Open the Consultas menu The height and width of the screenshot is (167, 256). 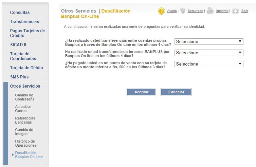(20, 13)
